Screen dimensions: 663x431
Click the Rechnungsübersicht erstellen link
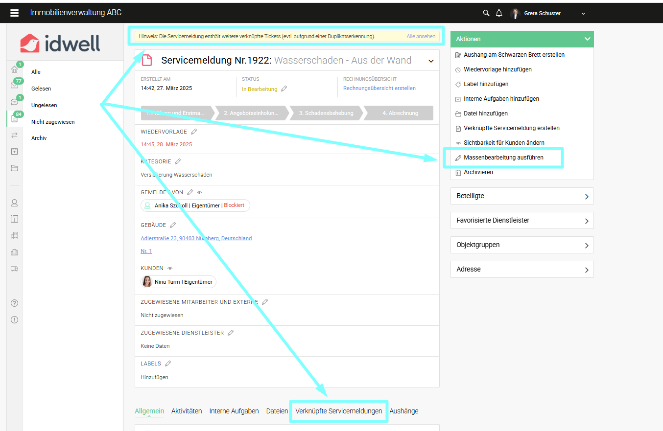click(x=379, y=89)
